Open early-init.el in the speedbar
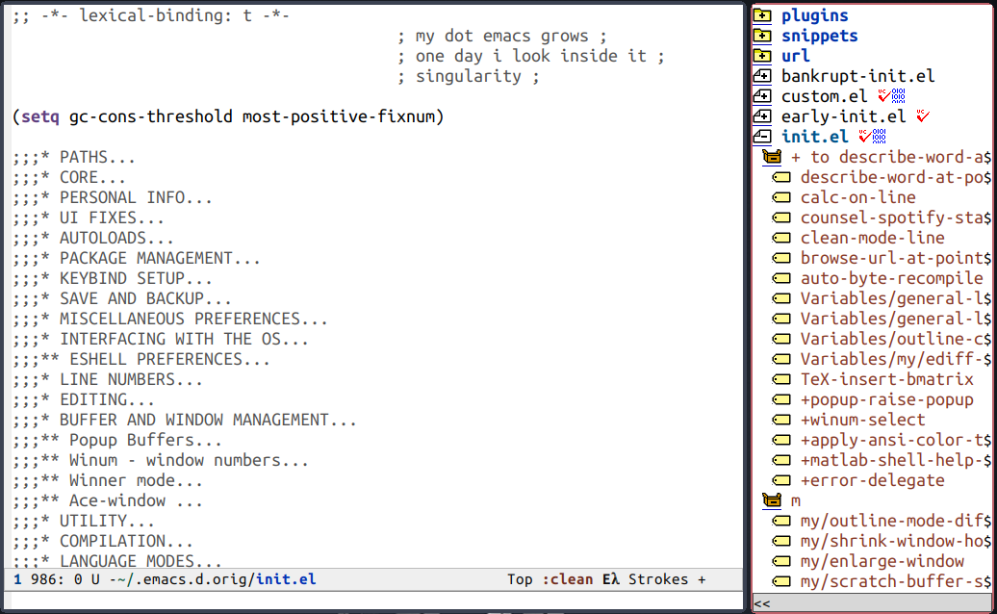Image resolution: width=997 pixels, height=614 pixels. (x=844, y=116)
